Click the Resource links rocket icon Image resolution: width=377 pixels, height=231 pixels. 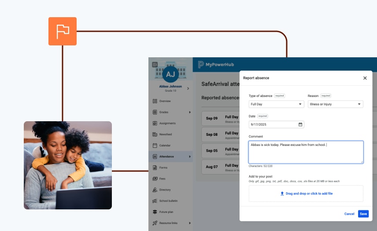pyautogui.click(x=155, y=223)
